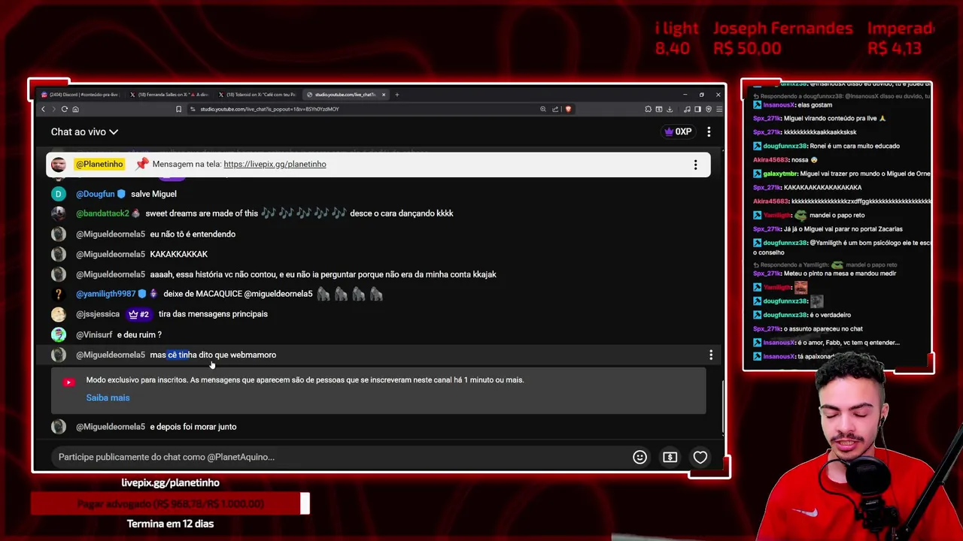The height and width of the screenshot is (541, 963).
Task: Open the extensions puzzle icon
Action: (648, 109)
